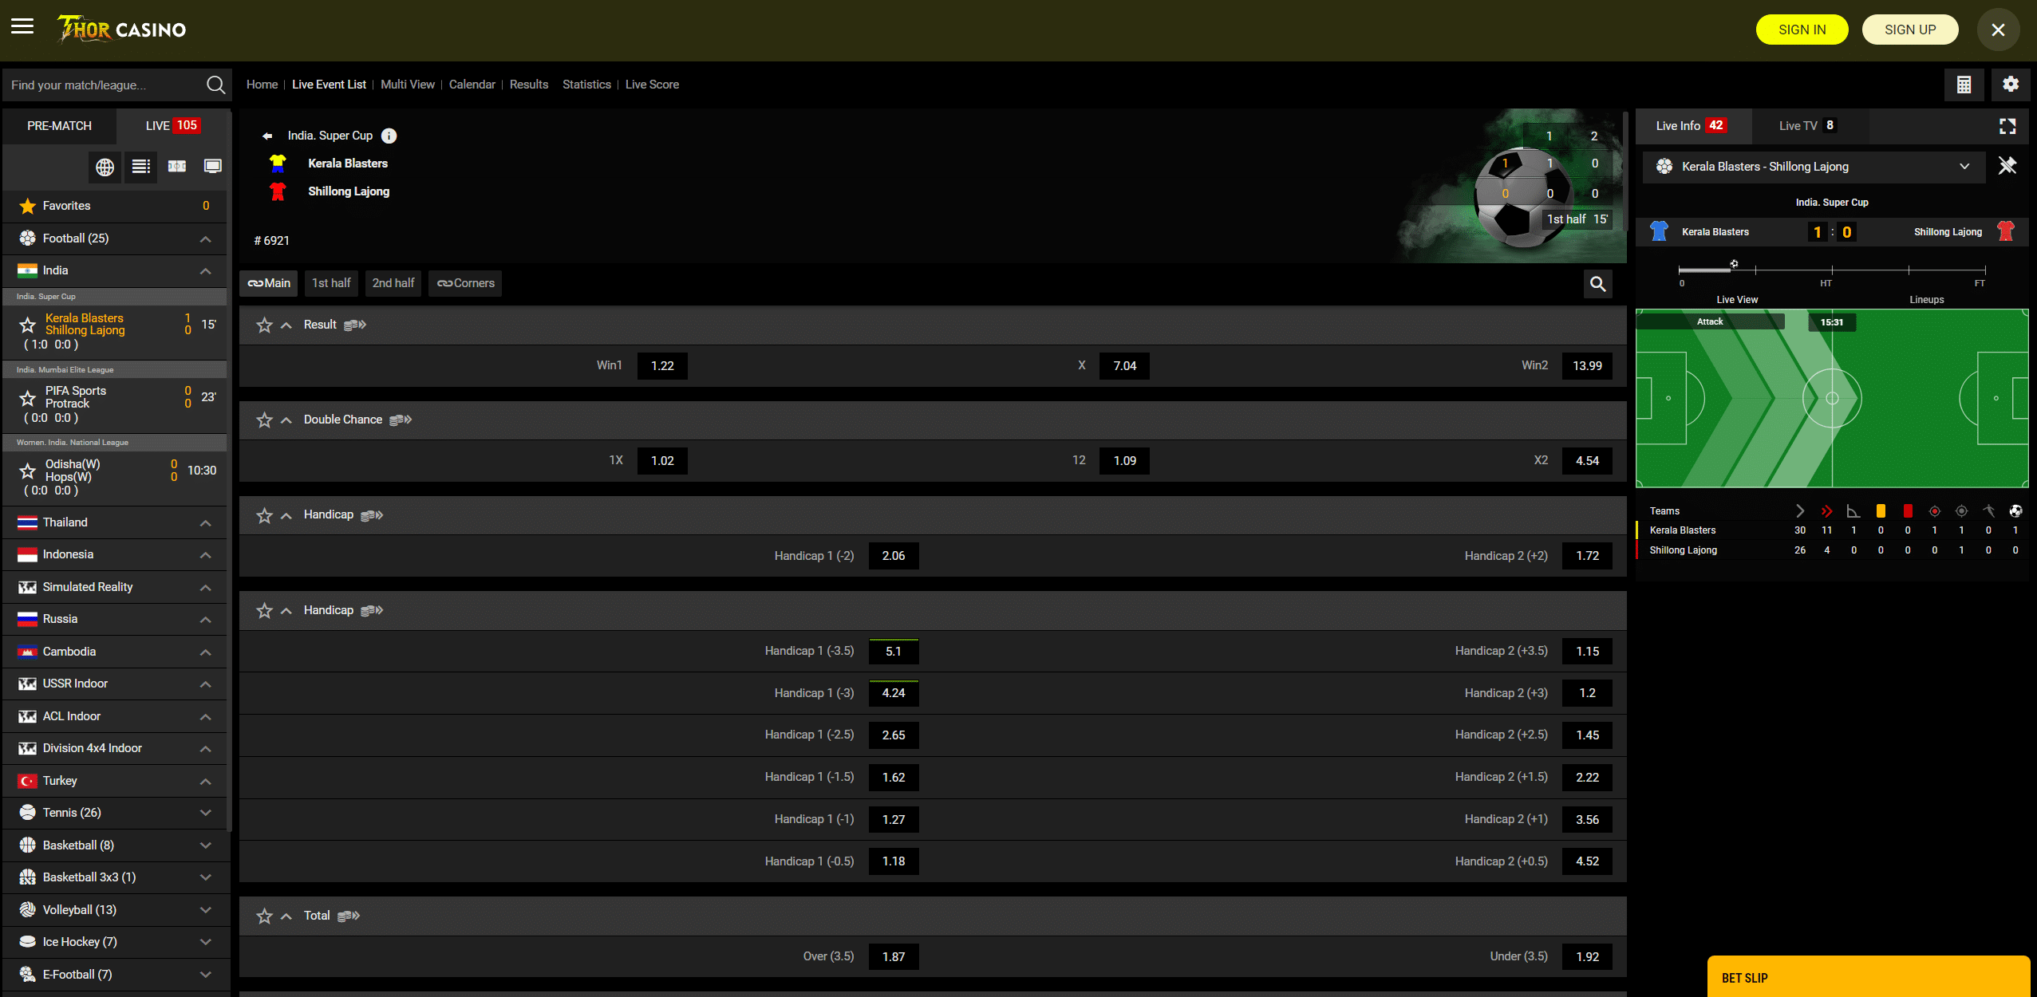Screen dimensions: 2037x997
Task: Favorite the Kerala Blasters match star
Action: pyautogui.click(x=28, y=325)
